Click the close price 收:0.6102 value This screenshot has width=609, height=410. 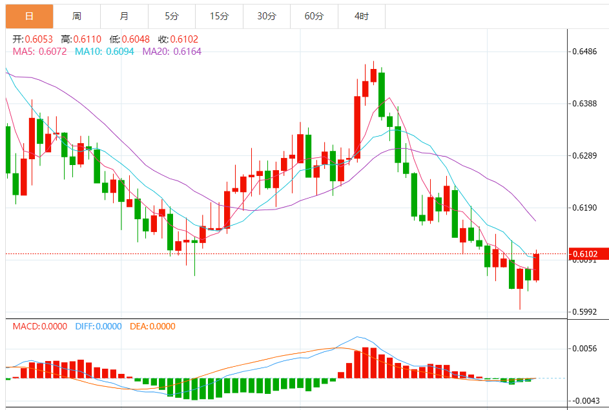[178, 39]
